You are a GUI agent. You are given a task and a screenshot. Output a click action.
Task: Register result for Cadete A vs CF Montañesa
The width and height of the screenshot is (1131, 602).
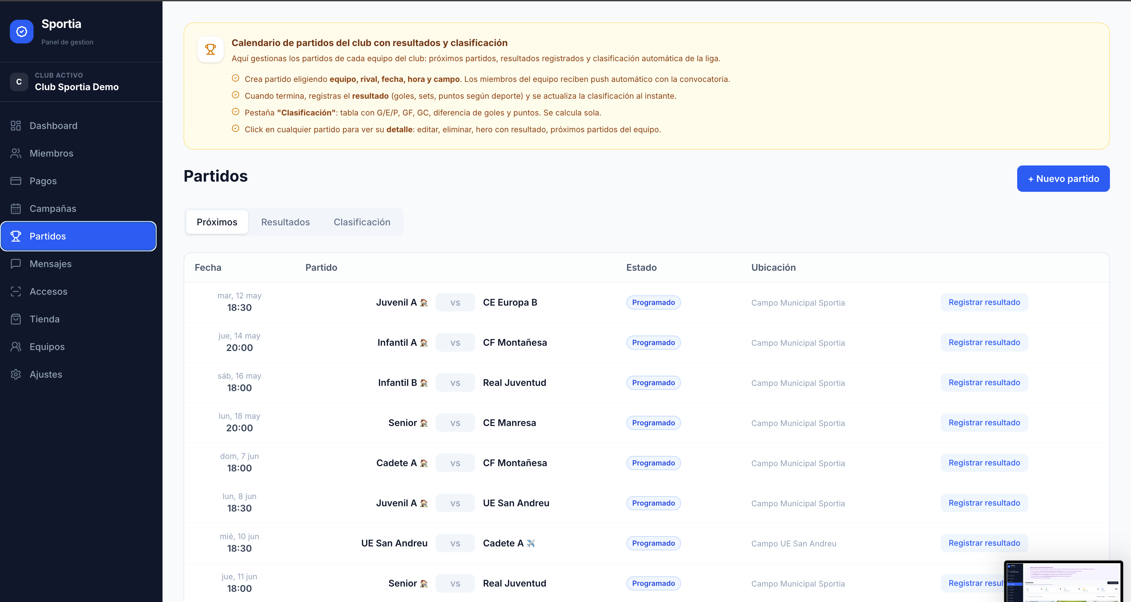pyautogui.click(x=984, y=463)
